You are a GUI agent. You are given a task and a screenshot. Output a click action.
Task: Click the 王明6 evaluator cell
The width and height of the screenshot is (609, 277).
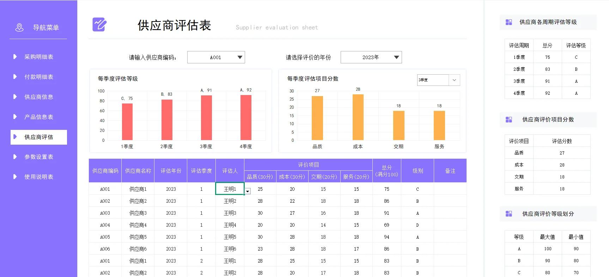pos(230,249)
